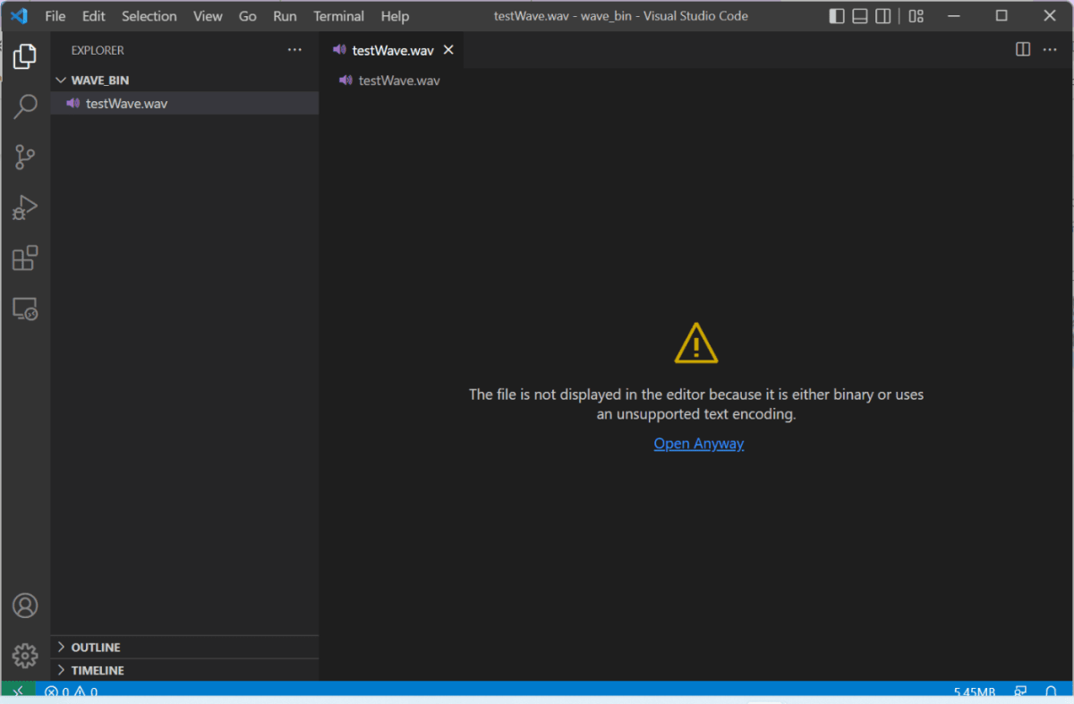
Task: Select testWave.wav in Explorer tree
Action: point(185,103)
